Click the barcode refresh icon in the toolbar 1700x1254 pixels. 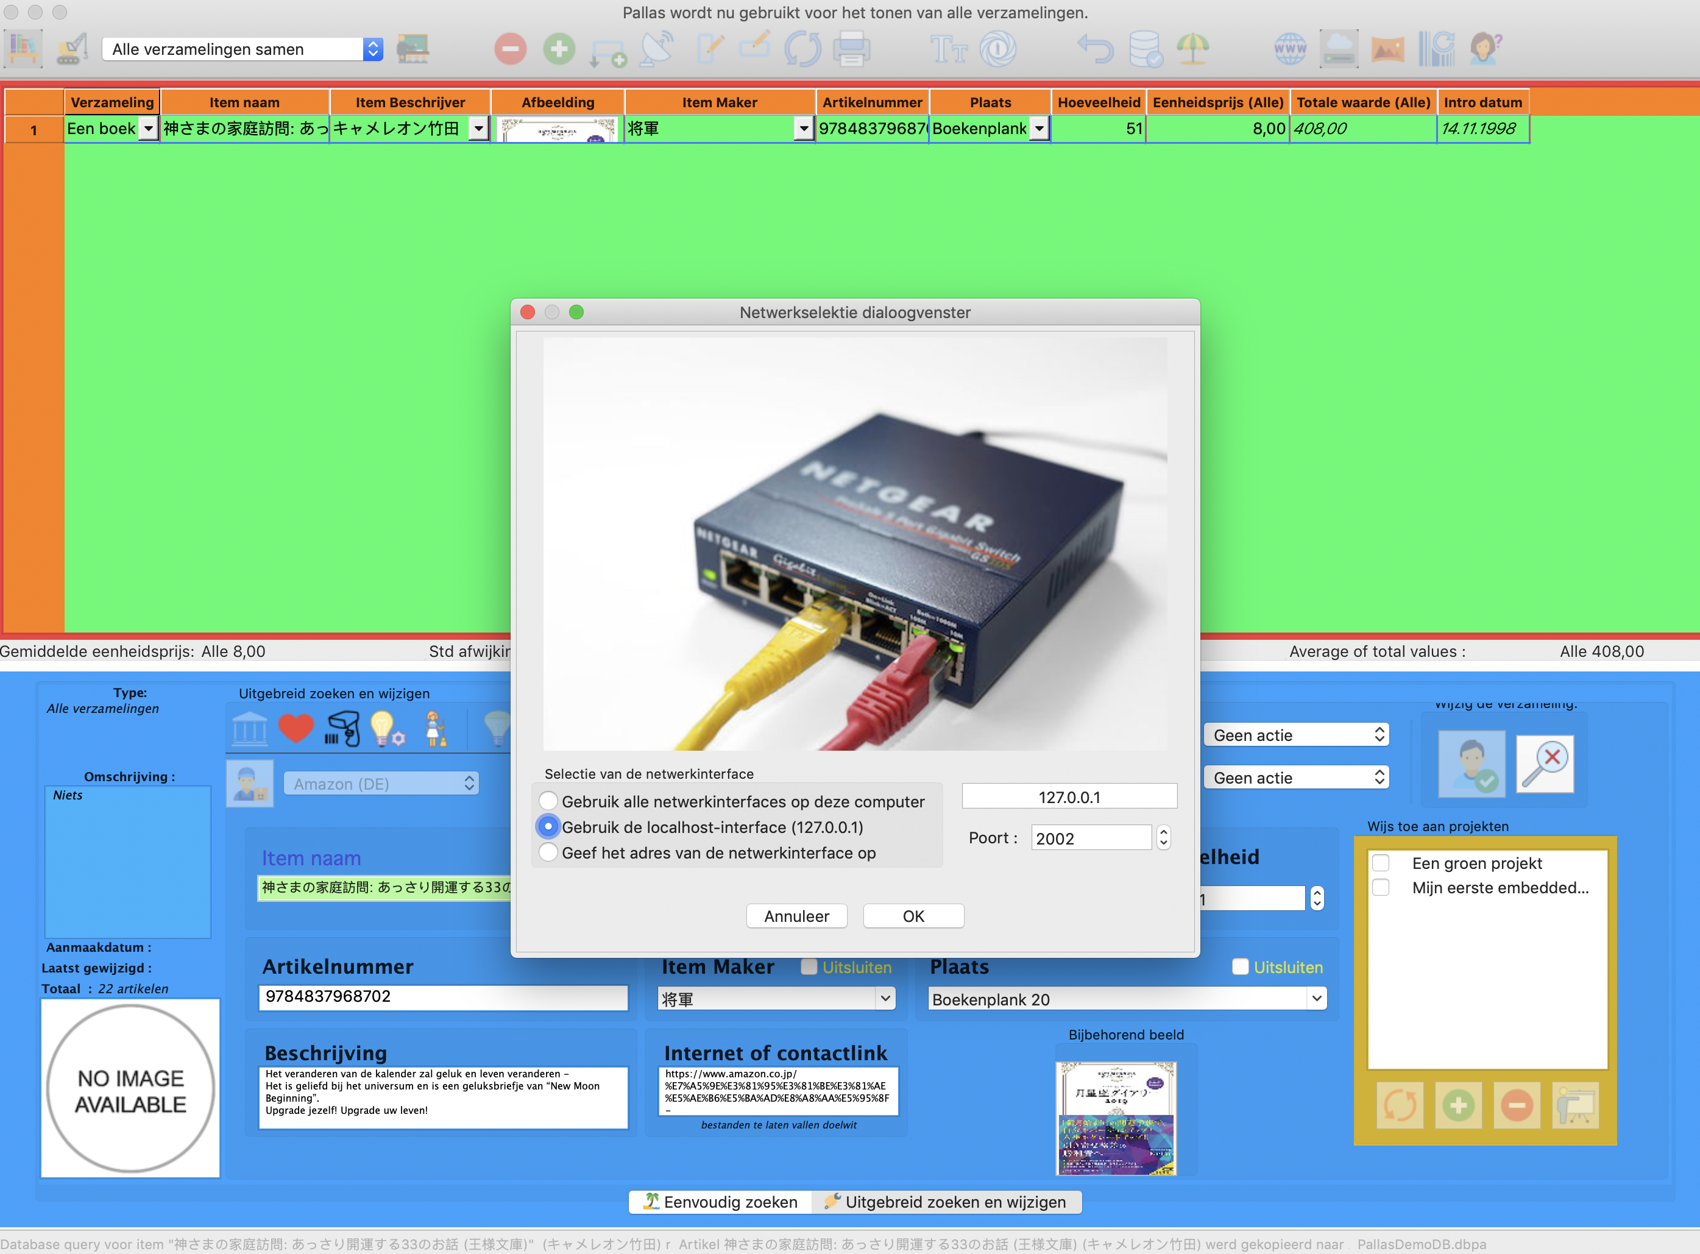click(1436, 49)
